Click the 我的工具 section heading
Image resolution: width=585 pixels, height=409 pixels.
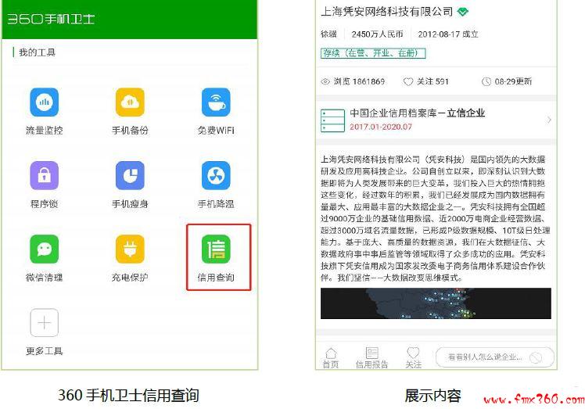point(37,52)
